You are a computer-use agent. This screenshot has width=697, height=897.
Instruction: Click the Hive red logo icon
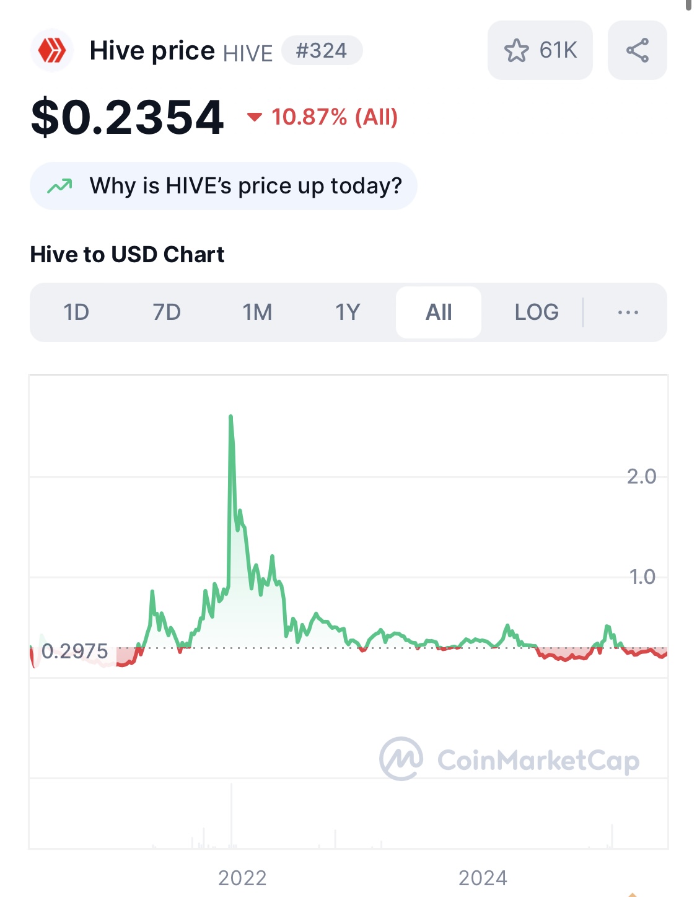pos(52,50)
